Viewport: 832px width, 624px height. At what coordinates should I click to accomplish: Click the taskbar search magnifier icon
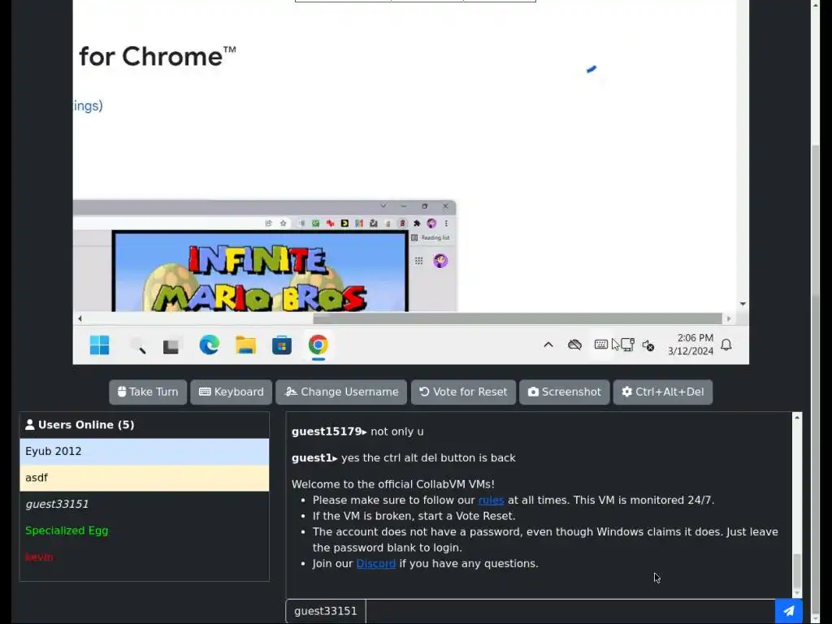(138, 345)
